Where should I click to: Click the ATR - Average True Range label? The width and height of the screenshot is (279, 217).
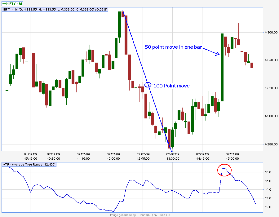click(29, 165)
